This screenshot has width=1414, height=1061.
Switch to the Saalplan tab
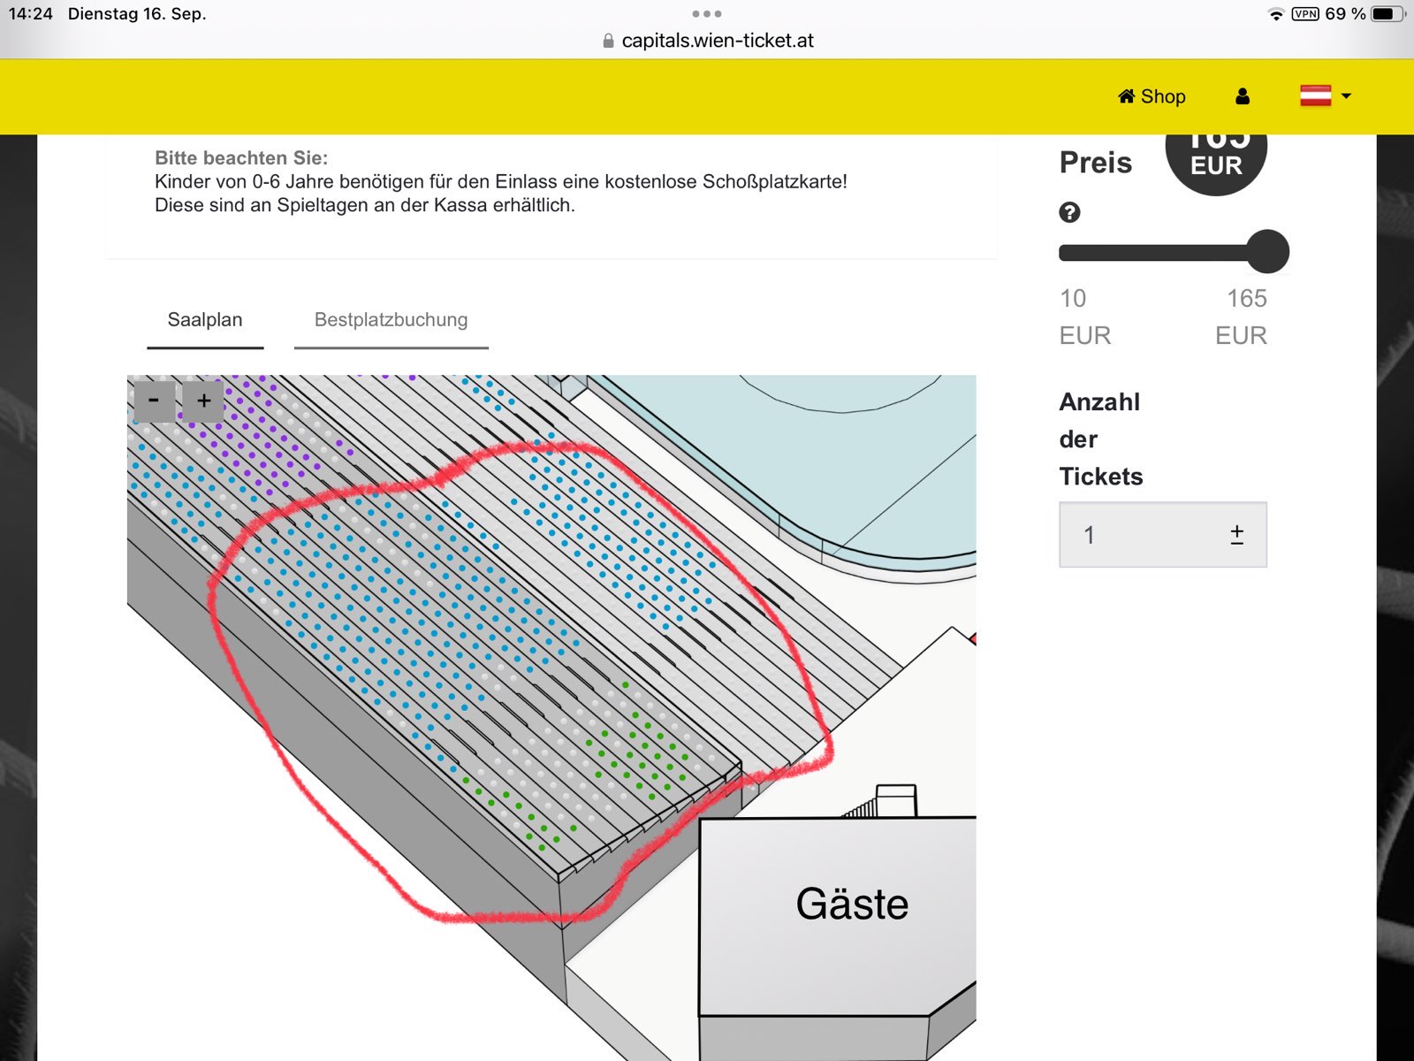(205, 320)
